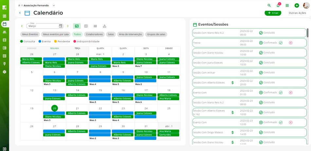The image size is (311, 151).
Task: Switch to list view icon
Action: (x=95, y=26)
